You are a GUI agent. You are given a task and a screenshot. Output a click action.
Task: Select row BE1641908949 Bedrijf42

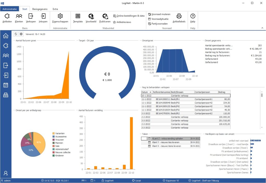[186, 103]
